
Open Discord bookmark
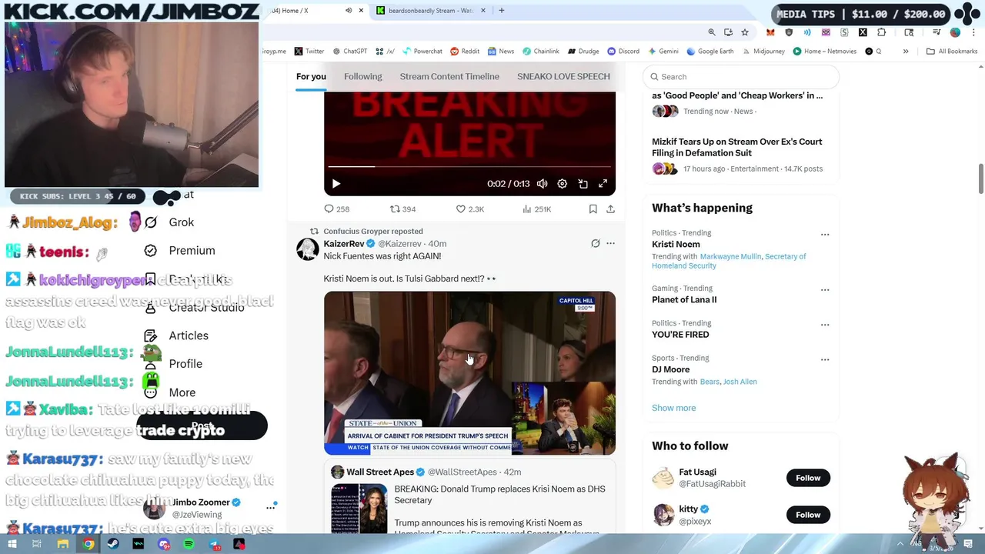pyautogui.click(x=623, y=52)
